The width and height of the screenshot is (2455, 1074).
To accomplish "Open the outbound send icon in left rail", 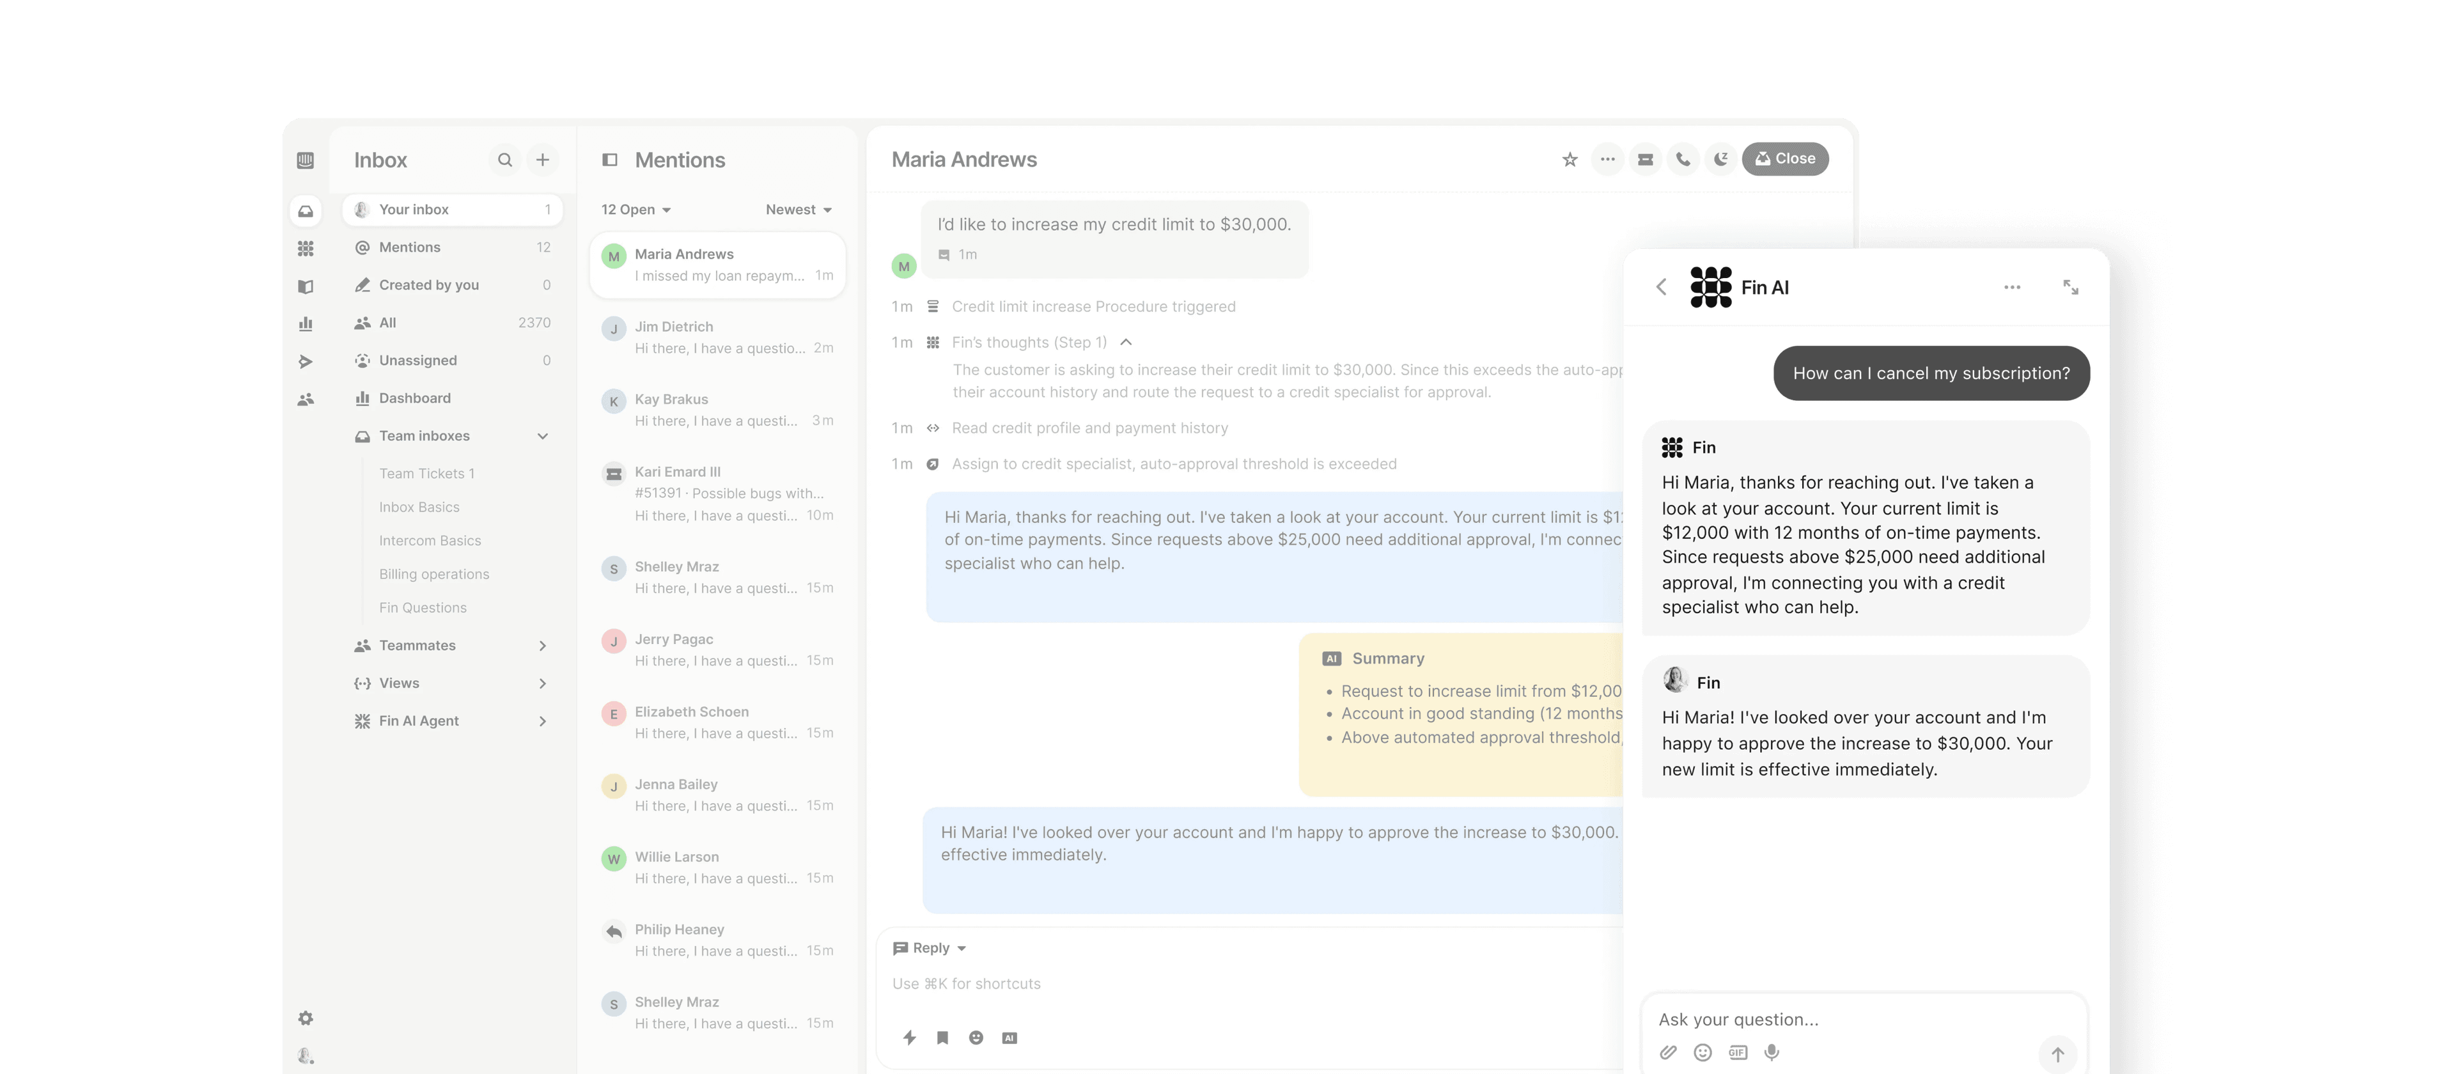I will point(305,361).
